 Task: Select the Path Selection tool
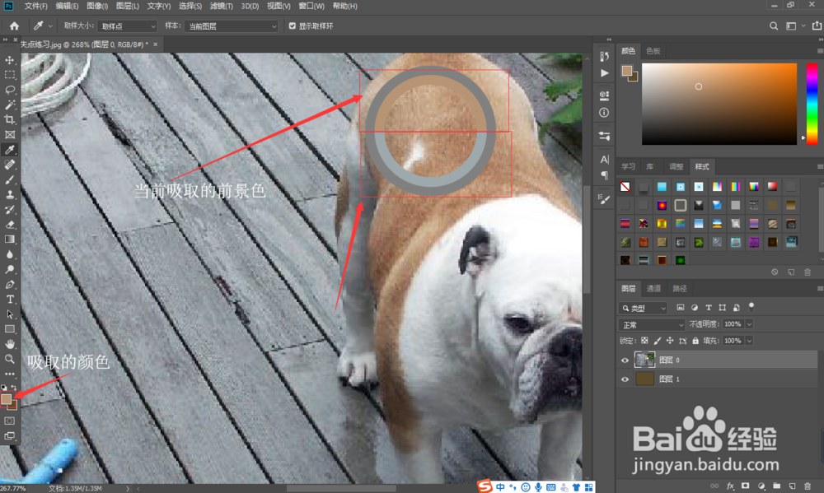point(9,314)
